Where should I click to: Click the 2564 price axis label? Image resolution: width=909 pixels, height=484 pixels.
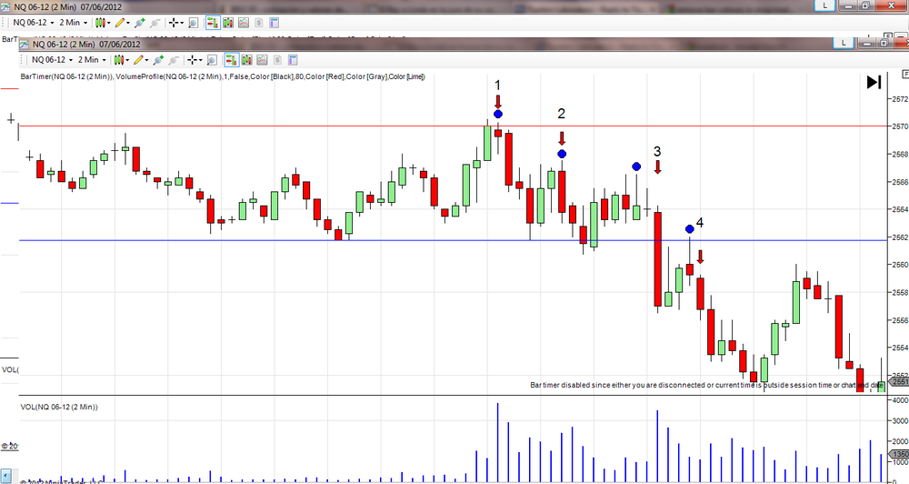[900, 209]
